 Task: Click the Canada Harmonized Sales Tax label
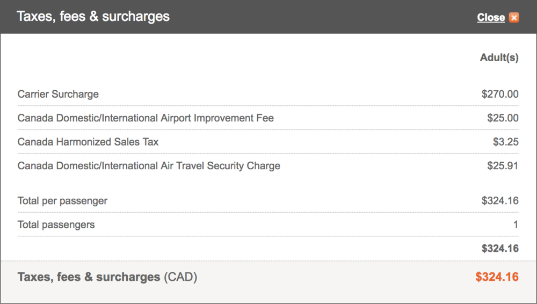coord(88,142)
